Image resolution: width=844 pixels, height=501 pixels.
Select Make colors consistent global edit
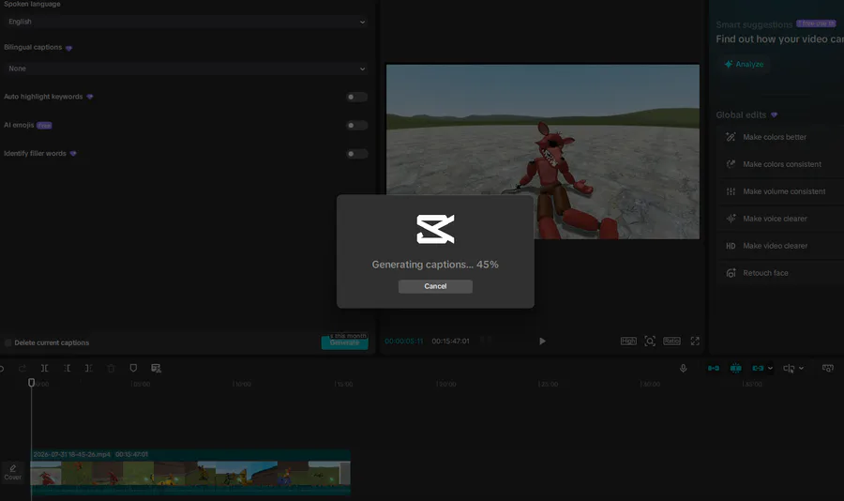coord(780,164)
